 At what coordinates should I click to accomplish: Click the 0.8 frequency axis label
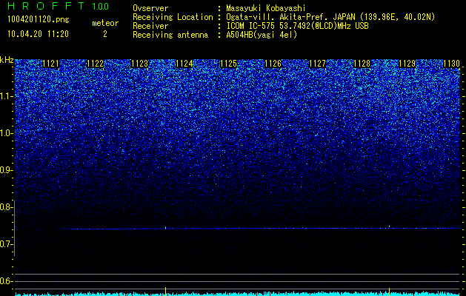5,207
